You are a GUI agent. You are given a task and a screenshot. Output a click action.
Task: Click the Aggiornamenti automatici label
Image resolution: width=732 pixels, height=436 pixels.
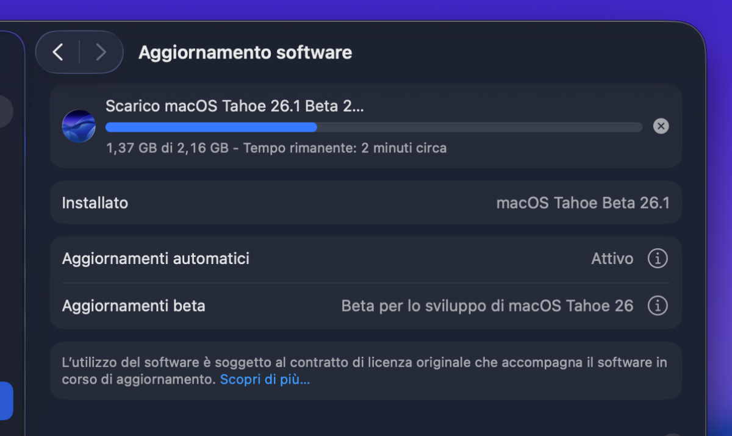[x=156, y=259]
